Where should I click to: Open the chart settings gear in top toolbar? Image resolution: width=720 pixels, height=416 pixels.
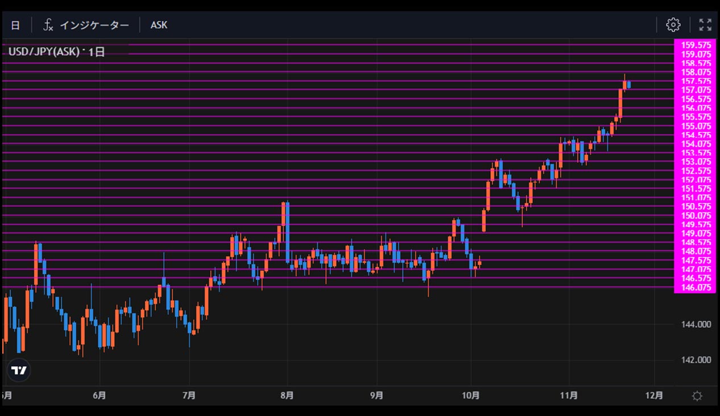(673, 24)
